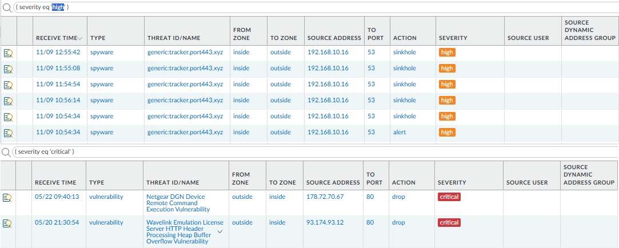Click the Severity column header in the high-severity table
619x248 pixels.
tap(453, 38)
